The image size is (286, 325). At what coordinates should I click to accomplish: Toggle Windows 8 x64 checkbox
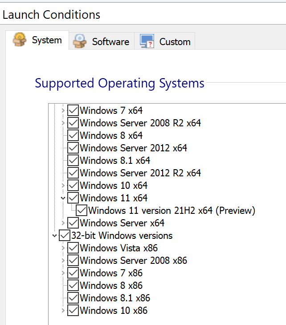click(73, 135)
